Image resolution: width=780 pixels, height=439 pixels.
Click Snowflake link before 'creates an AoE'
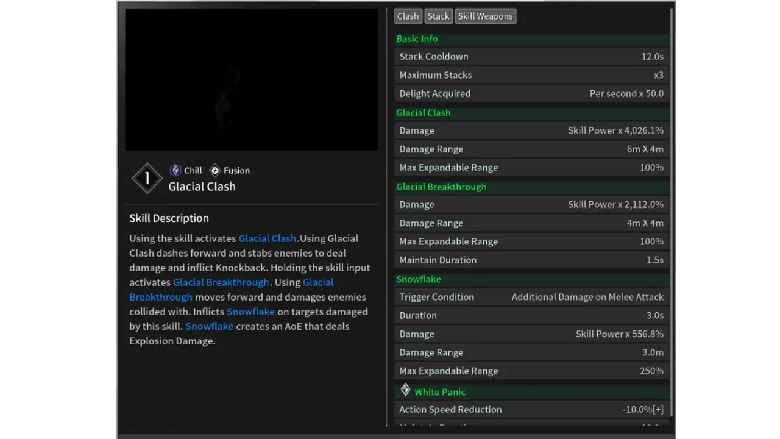pyautogui.click(x=209, y=326)
